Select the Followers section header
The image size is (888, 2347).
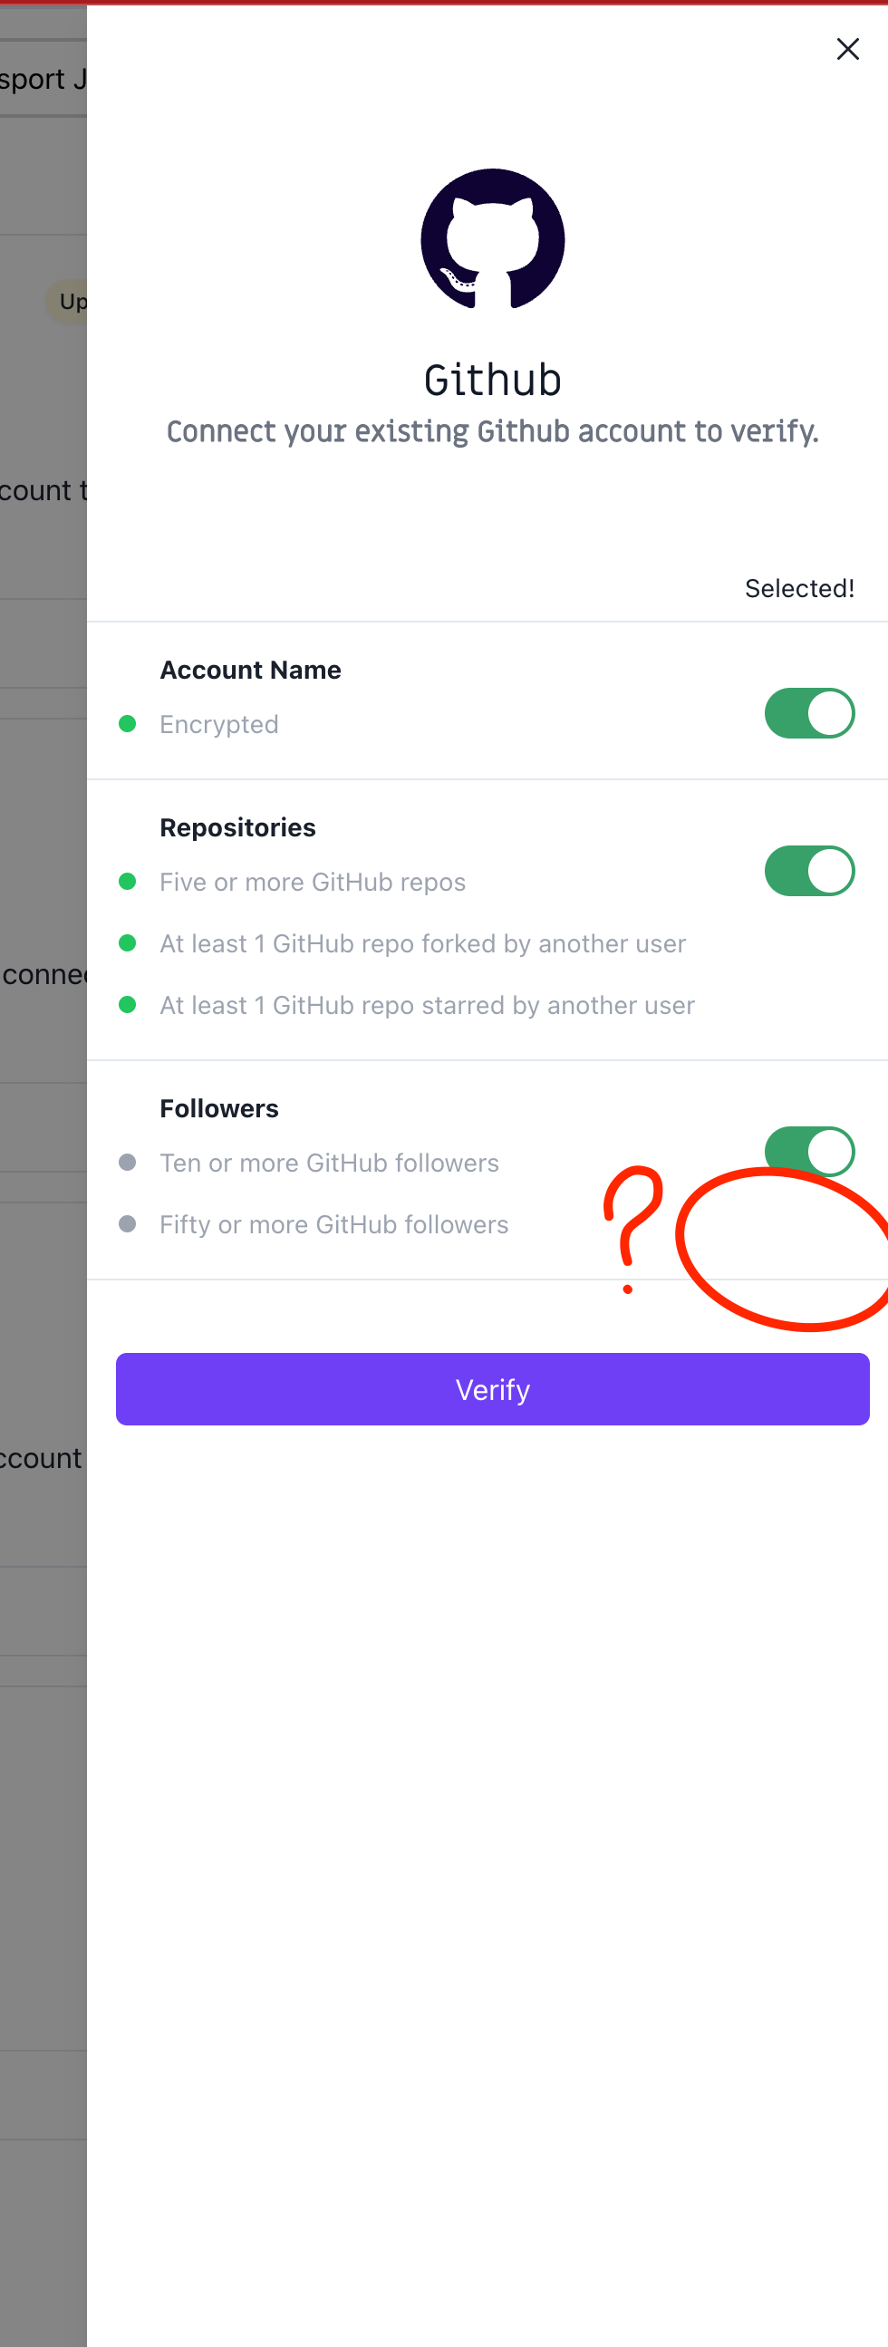(x=218, y=1108)
